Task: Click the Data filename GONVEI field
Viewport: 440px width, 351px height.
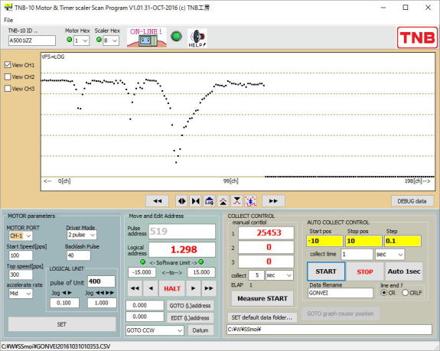Action: [341, 293]
